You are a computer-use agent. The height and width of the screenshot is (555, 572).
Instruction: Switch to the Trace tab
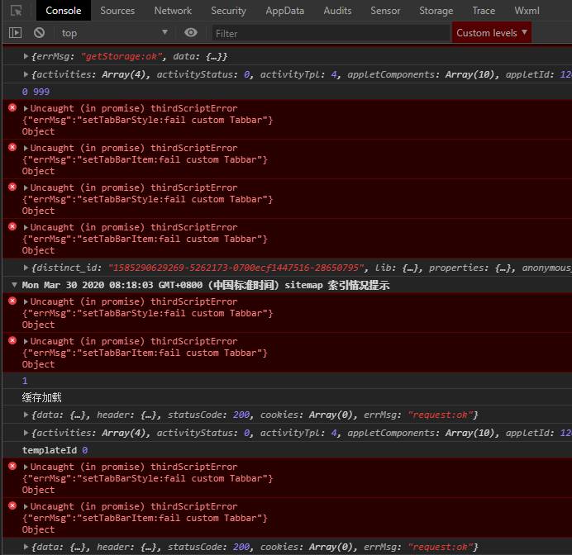point(484,11)
